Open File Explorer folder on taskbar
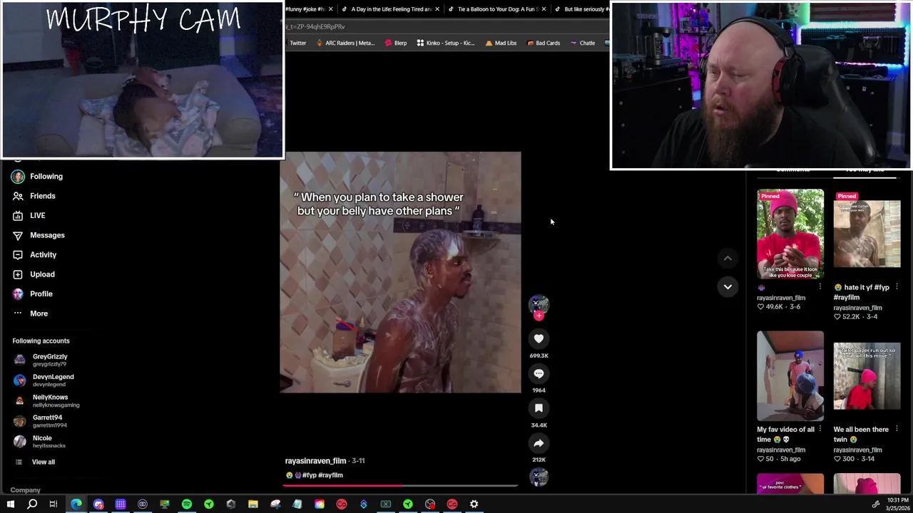The width and height of the screenshot is (913, 513). click(x=253, y=504)
